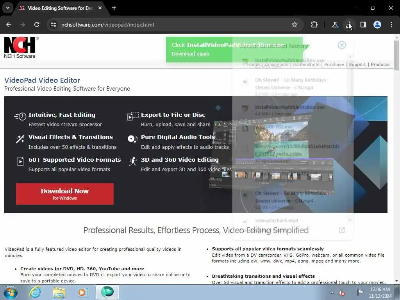Open the Support nav link
Screen dimensions: 400x300
click(x=357, y=64)
